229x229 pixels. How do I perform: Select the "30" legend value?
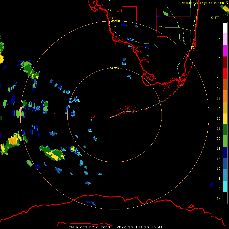[x=219, y=118]
